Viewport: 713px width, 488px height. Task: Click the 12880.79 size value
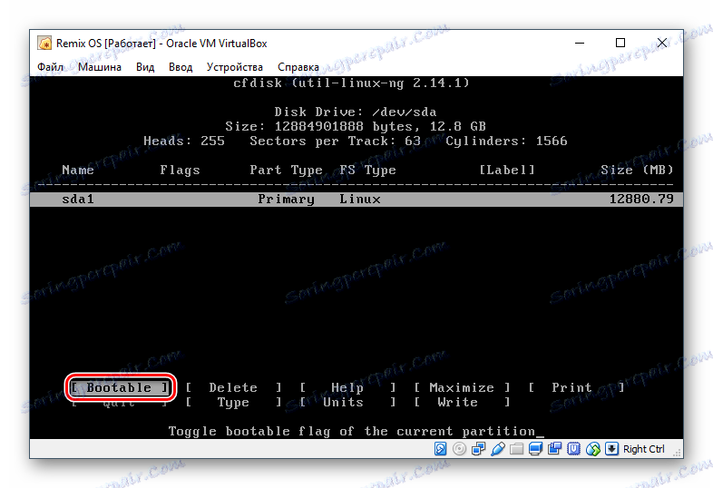[641, 199]
